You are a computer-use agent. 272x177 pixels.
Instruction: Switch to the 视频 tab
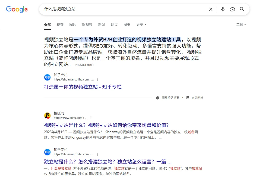(x=60, y=24)
